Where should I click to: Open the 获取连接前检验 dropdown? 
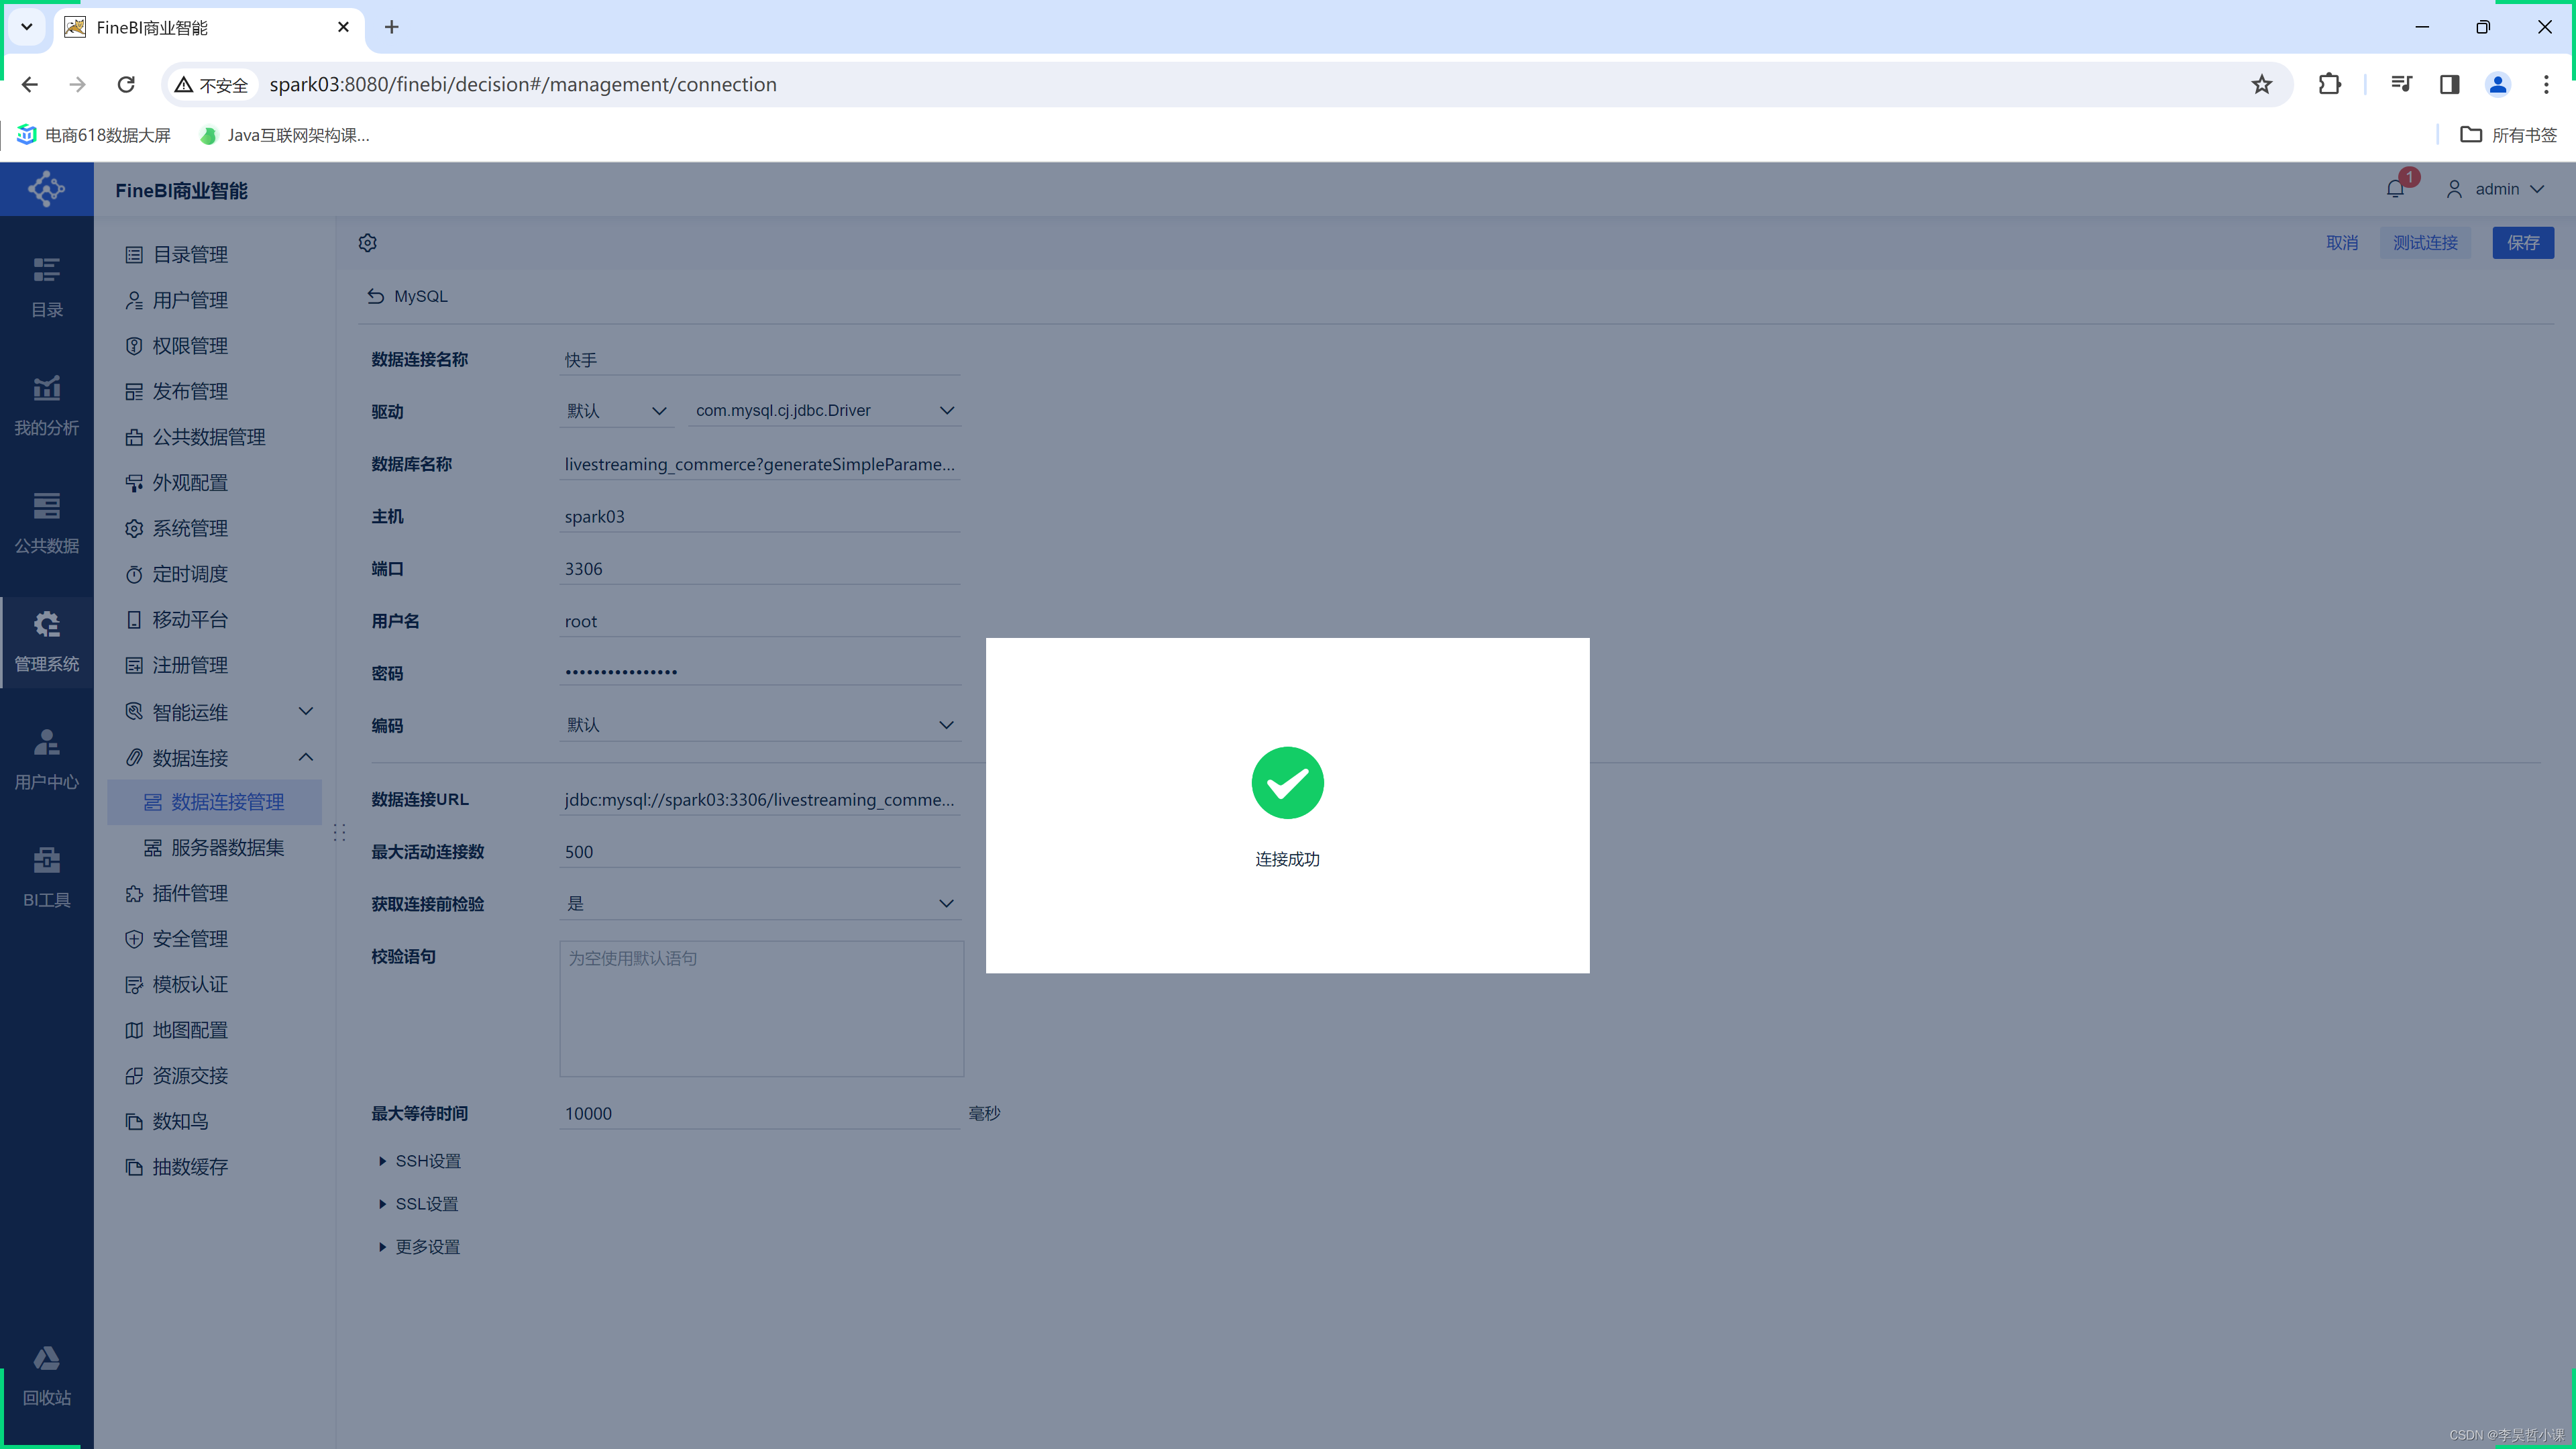coord(760,904)
